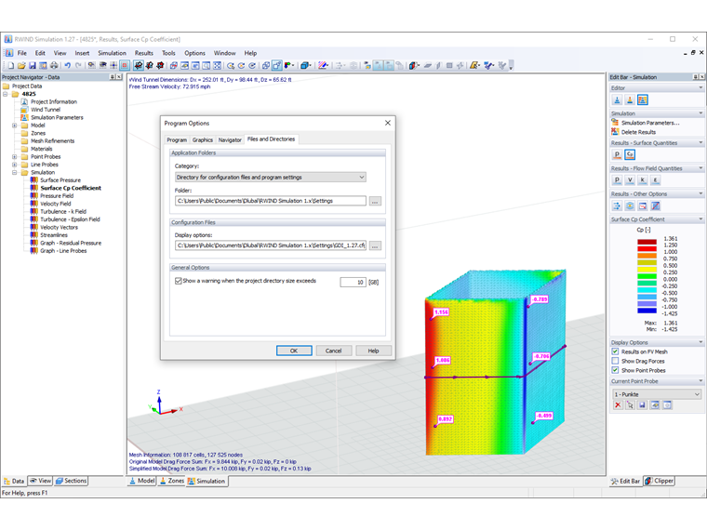
Task: Click the surface 'Cp' coefficient result icon
Action: point(630,154)
